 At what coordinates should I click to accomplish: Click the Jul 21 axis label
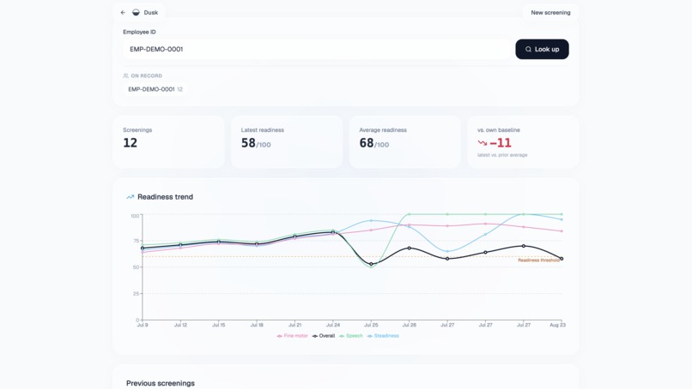(x=294, y=325)
